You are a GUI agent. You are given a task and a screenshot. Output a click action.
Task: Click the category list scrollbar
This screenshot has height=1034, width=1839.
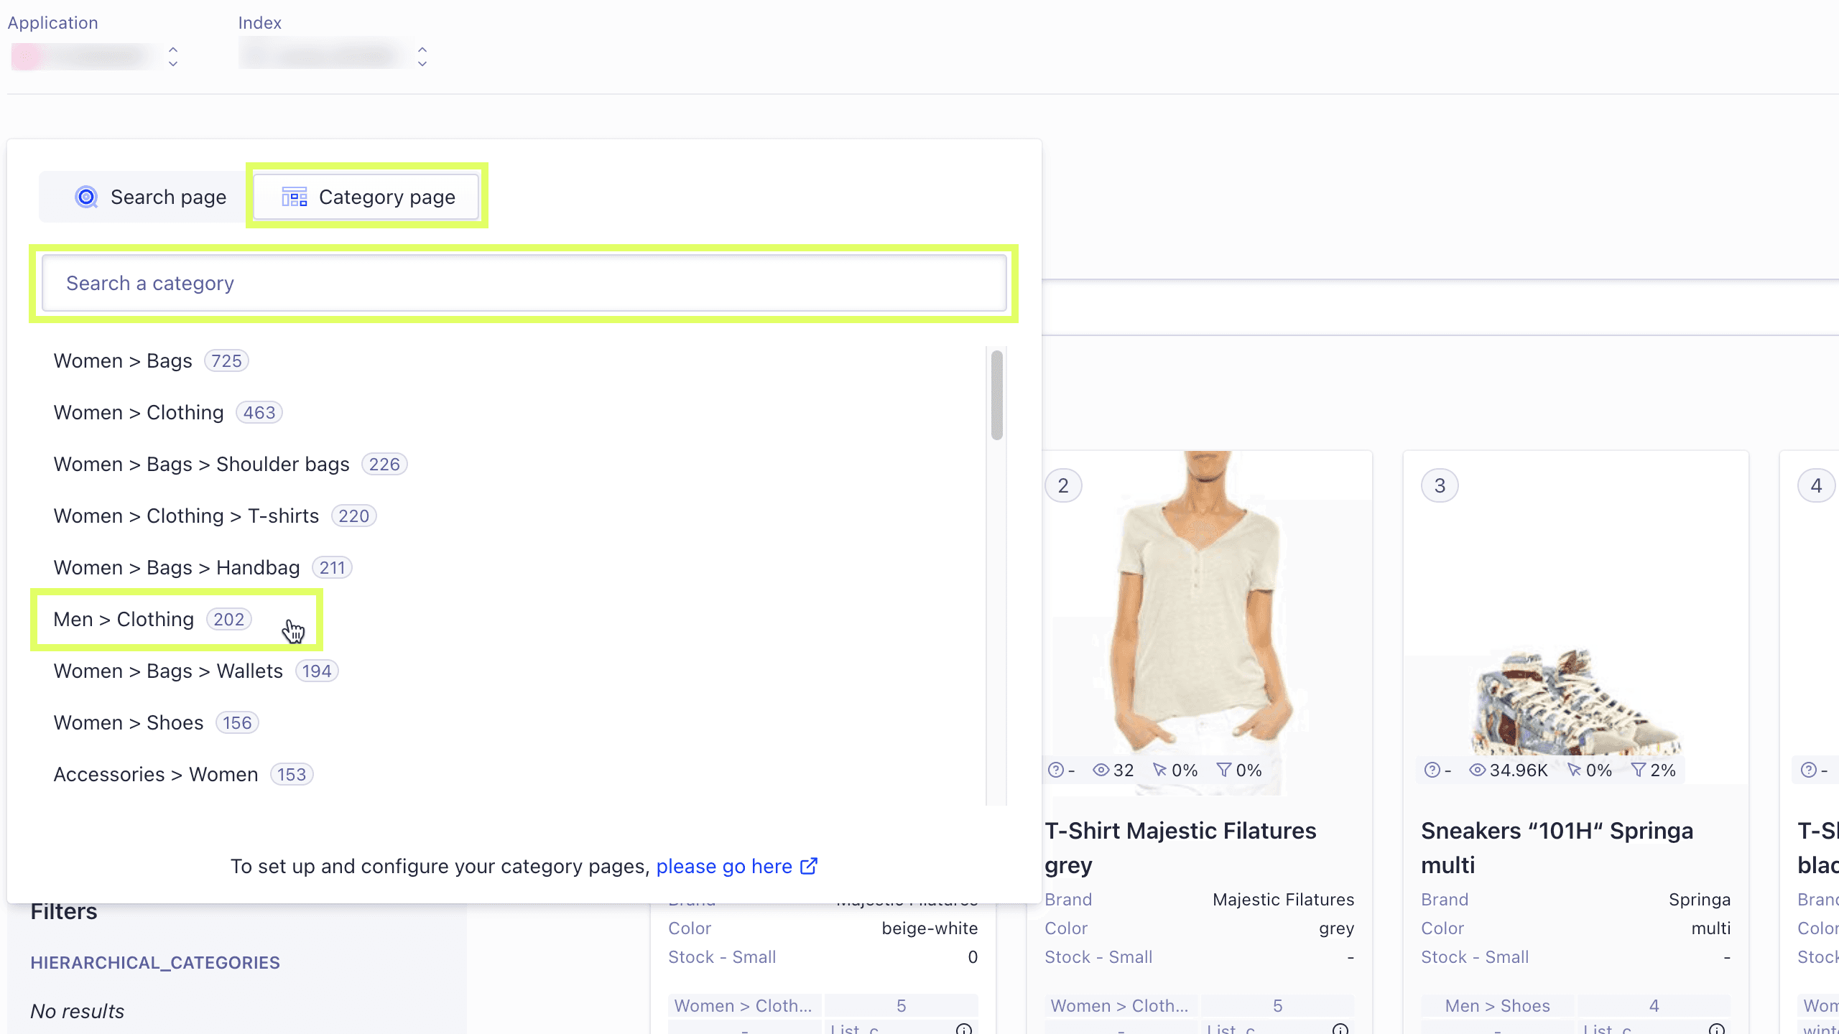click(x=996, y=395)
